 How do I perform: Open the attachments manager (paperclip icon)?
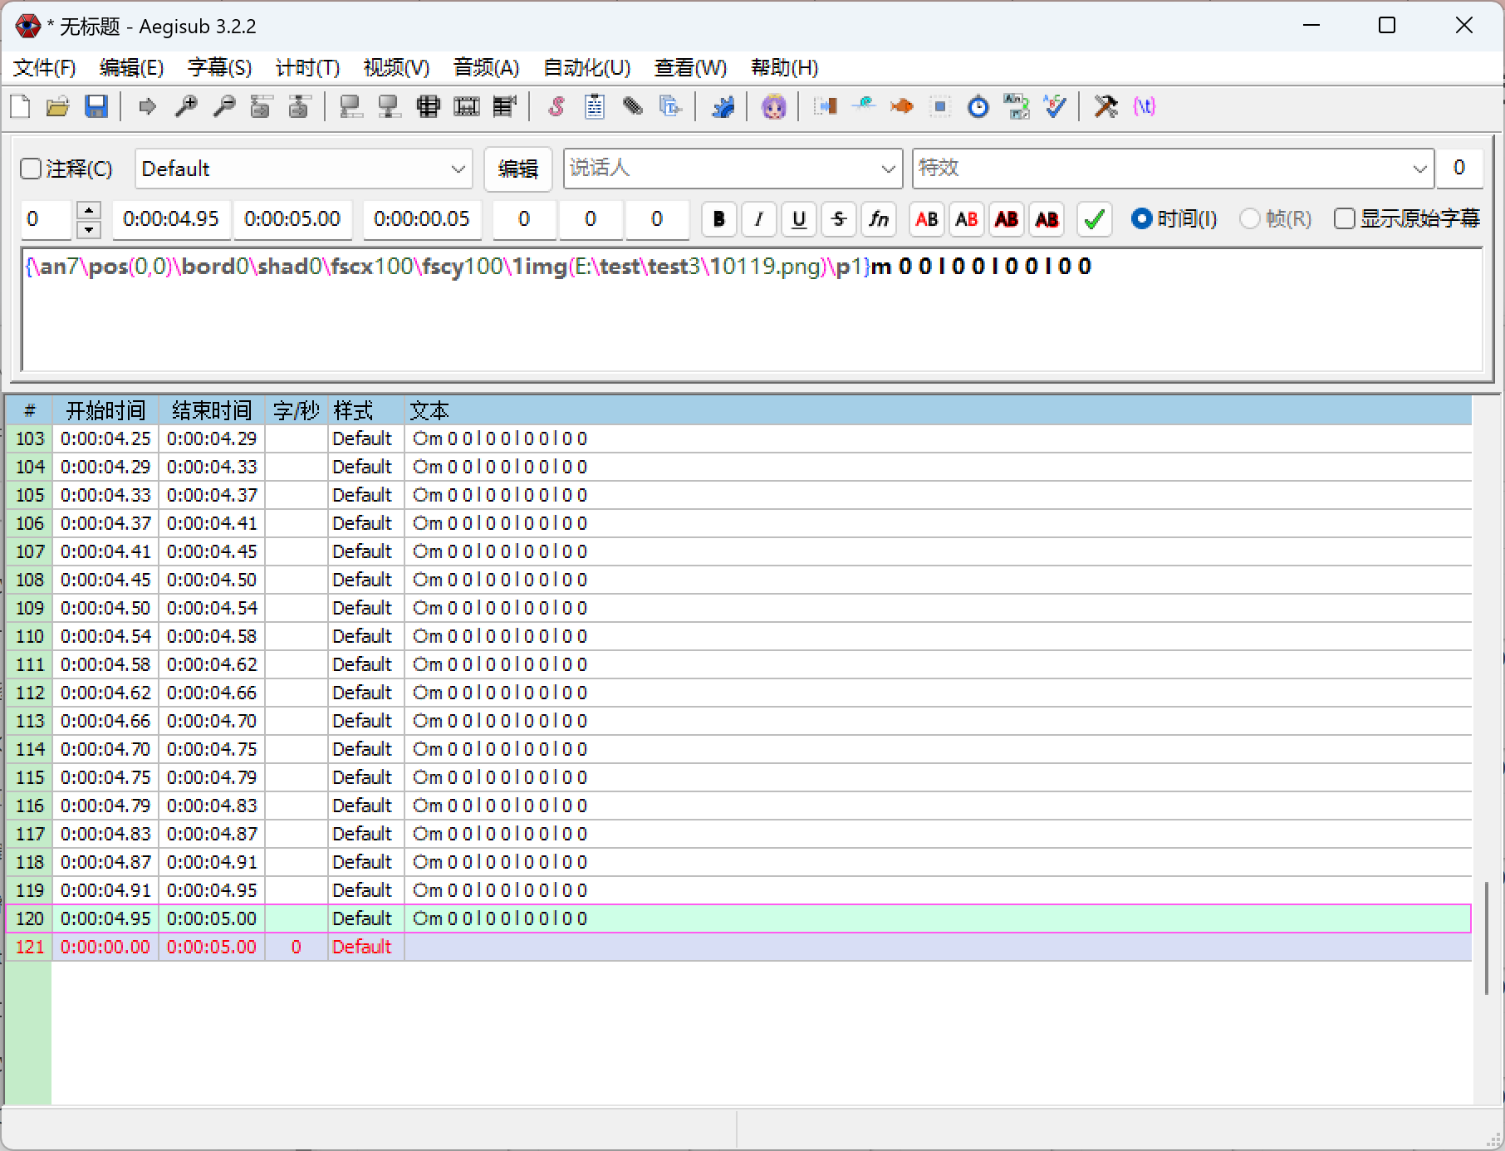click(632, 106)
